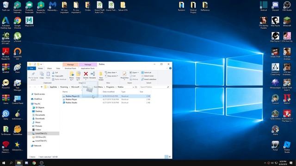Click AppData in the address breadcrumb
296x166 pixels.
(54, 87)
